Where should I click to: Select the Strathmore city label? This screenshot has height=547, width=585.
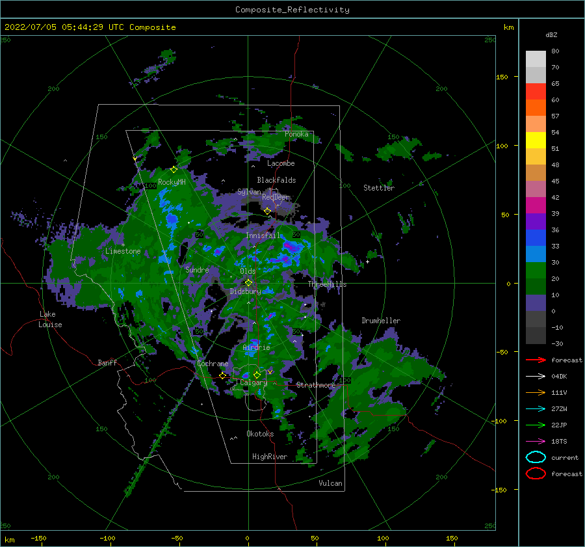coord(316,385)
